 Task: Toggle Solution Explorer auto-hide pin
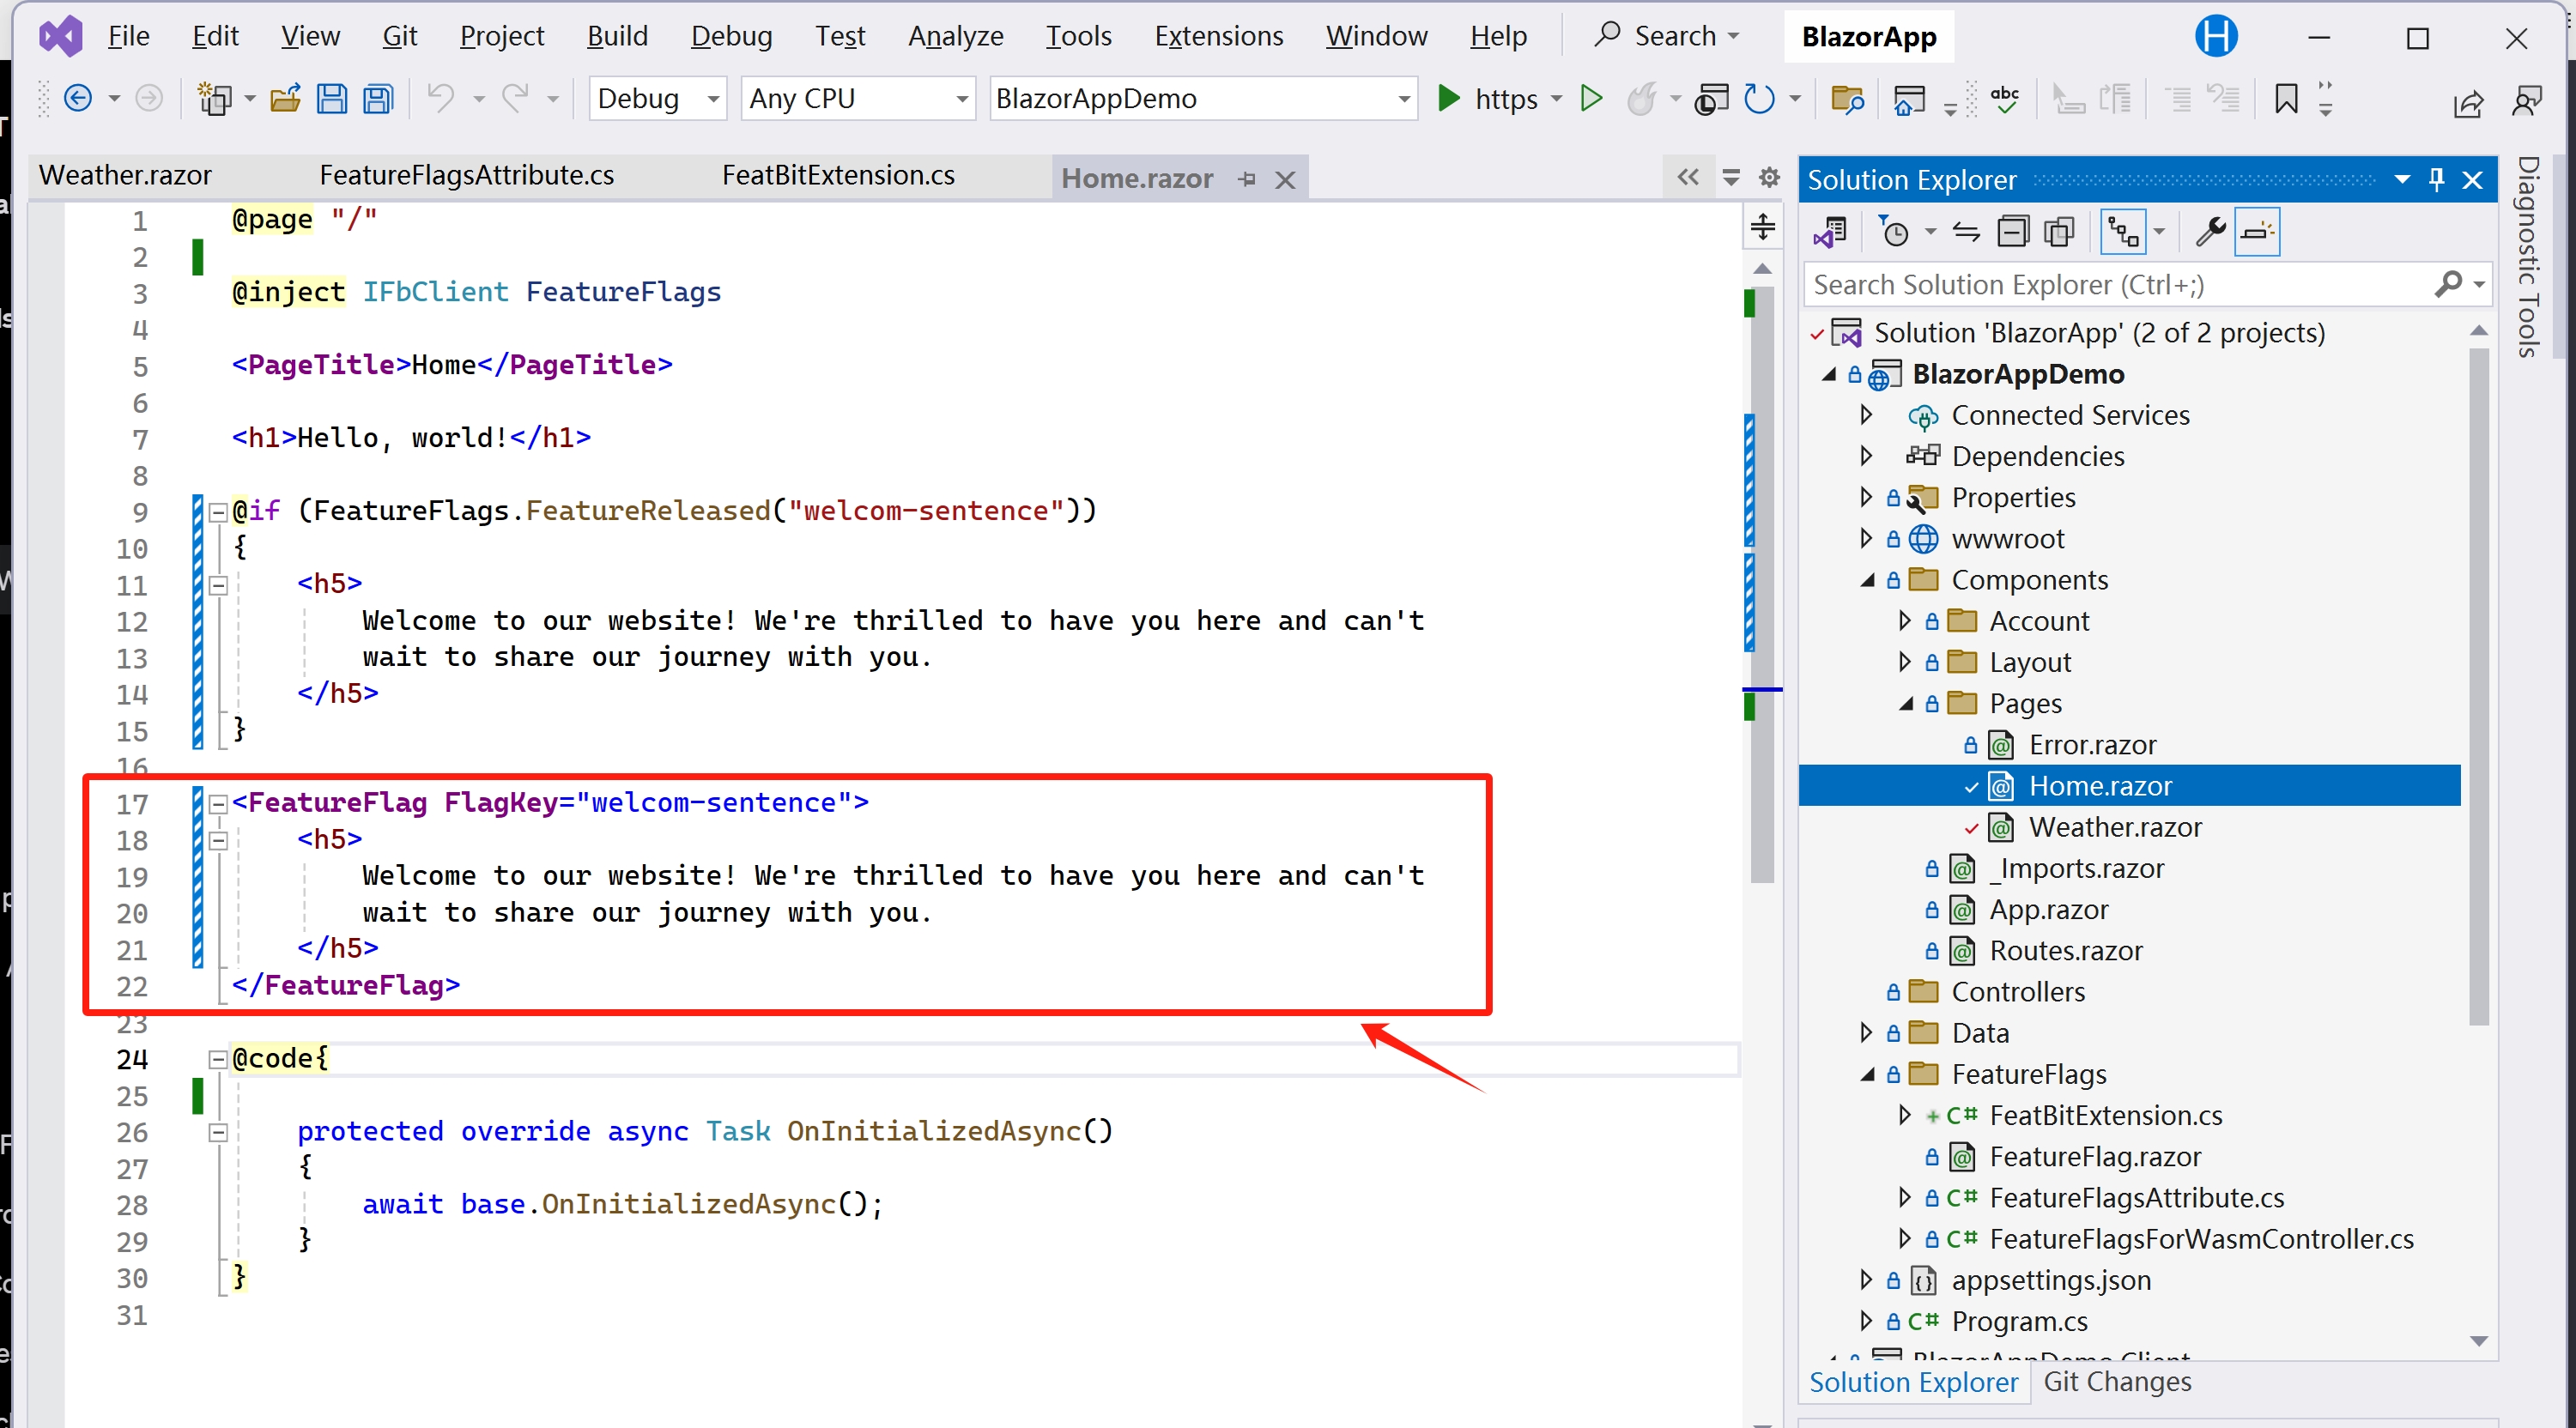point(2437,180)
